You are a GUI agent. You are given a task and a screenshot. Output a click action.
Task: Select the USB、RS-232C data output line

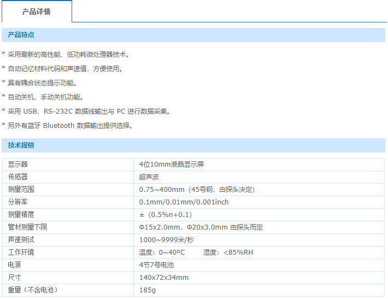point(89,112)
